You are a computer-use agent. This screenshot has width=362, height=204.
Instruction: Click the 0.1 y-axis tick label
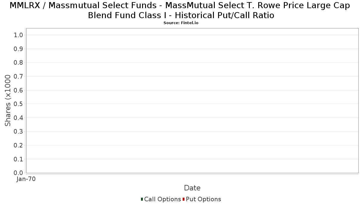[x=18, y=159]
